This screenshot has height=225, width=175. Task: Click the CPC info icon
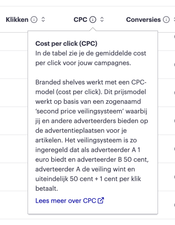(93, 20)
